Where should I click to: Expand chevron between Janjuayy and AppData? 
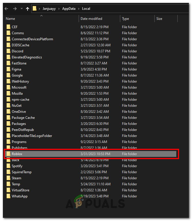(x=59, y=9)
